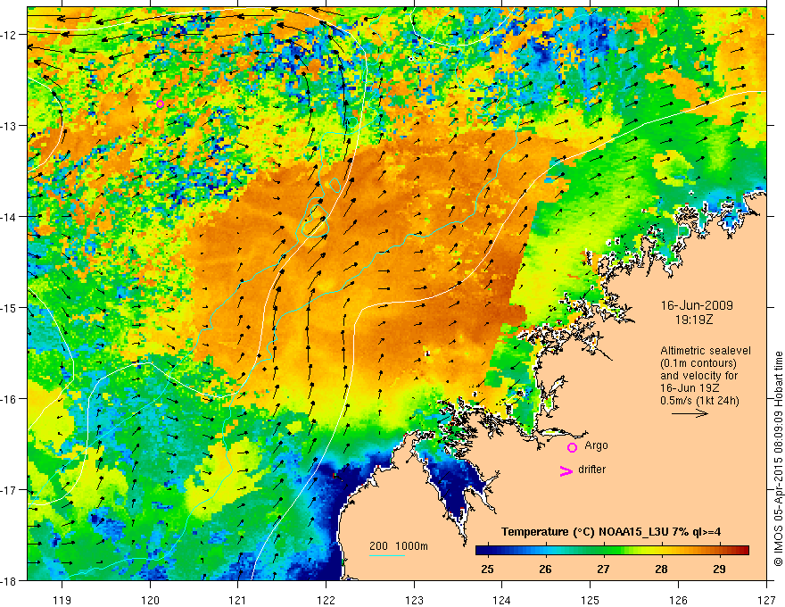Click latitude axis label -15
The image size is (785, 607).
pos(9,307)
